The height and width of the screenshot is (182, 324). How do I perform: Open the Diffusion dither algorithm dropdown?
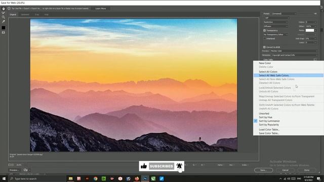click(x=275, y=26)
